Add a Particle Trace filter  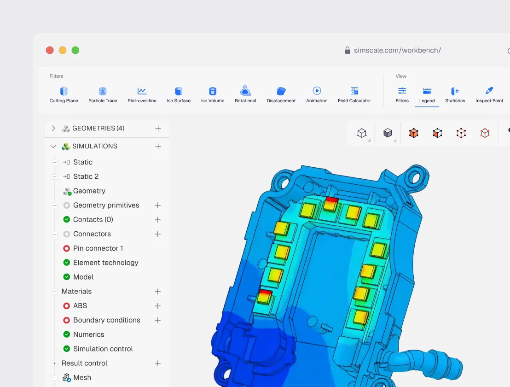coord(103,95)
